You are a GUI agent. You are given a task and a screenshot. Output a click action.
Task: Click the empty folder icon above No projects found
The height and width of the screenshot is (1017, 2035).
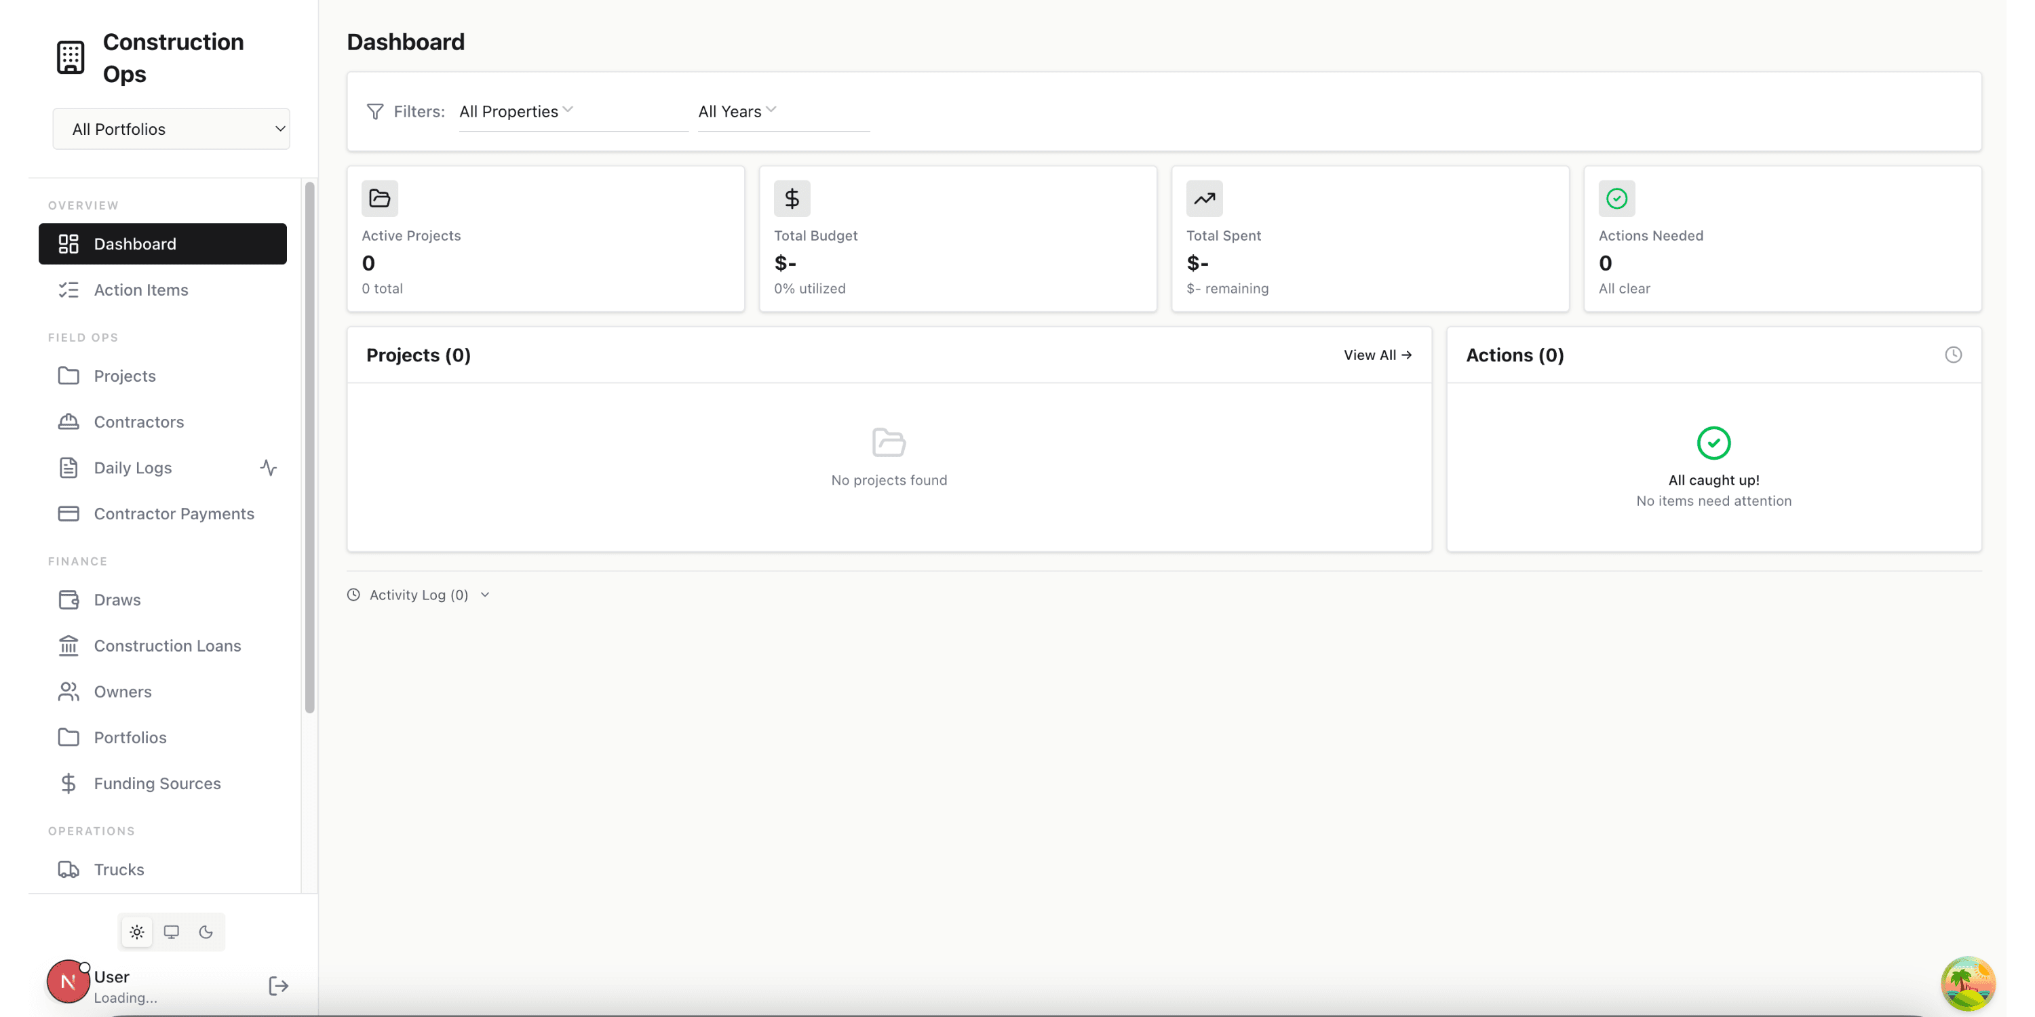click(x=889, y=442)
